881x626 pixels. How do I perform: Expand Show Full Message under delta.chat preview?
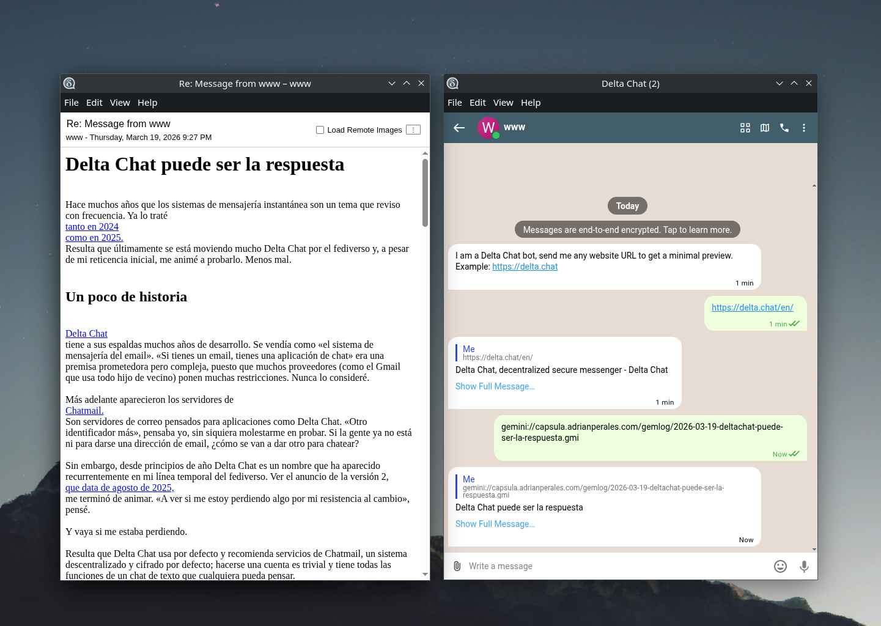click(495, 386)
